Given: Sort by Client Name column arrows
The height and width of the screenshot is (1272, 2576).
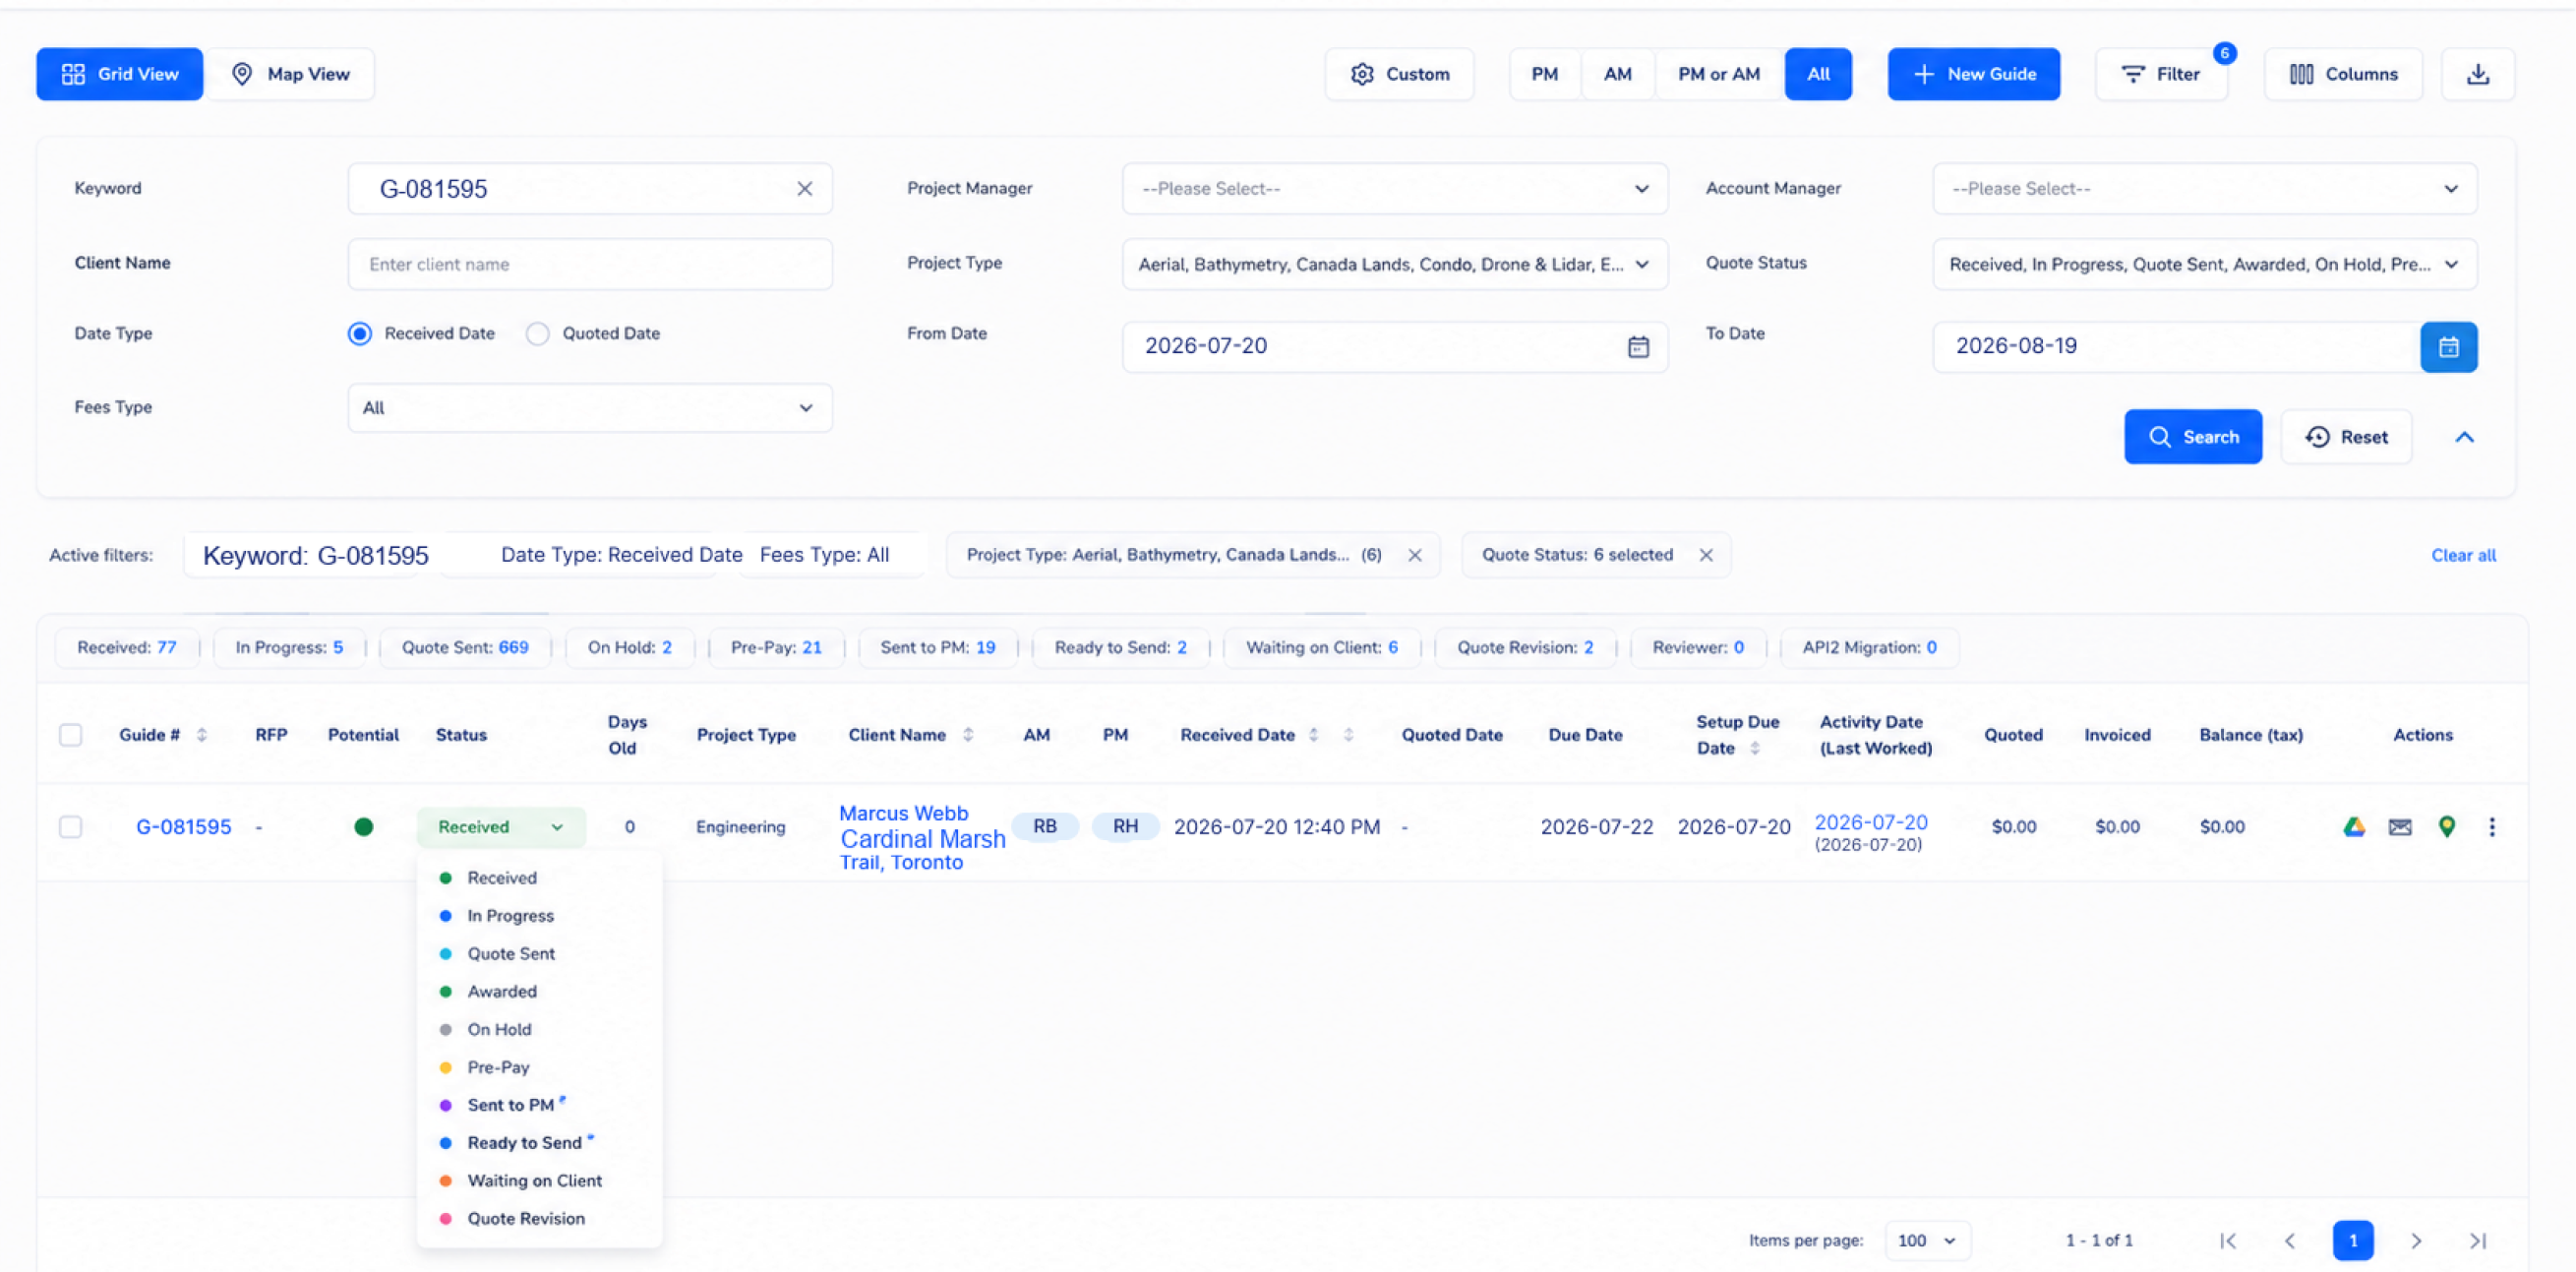Looking at the screenshot, I should point(968,735).
